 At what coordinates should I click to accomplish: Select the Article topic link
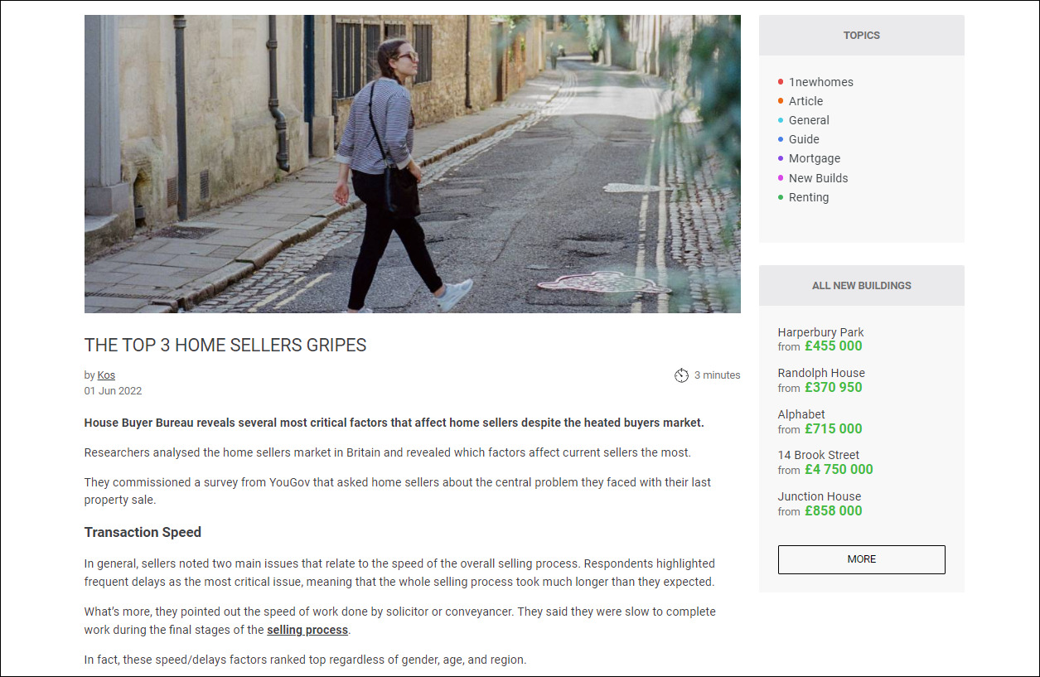tap(805, 101)
